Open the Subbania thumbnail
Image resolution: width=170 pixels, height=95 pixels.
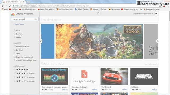pyautogui.click(x=144, y=76)
